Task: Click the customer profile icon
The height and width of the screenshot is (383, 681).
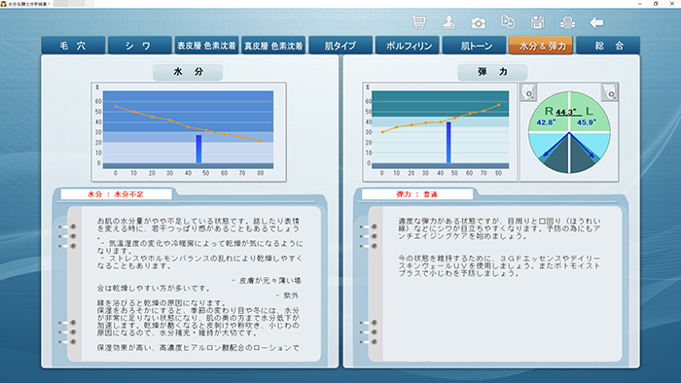Action: 448,22
